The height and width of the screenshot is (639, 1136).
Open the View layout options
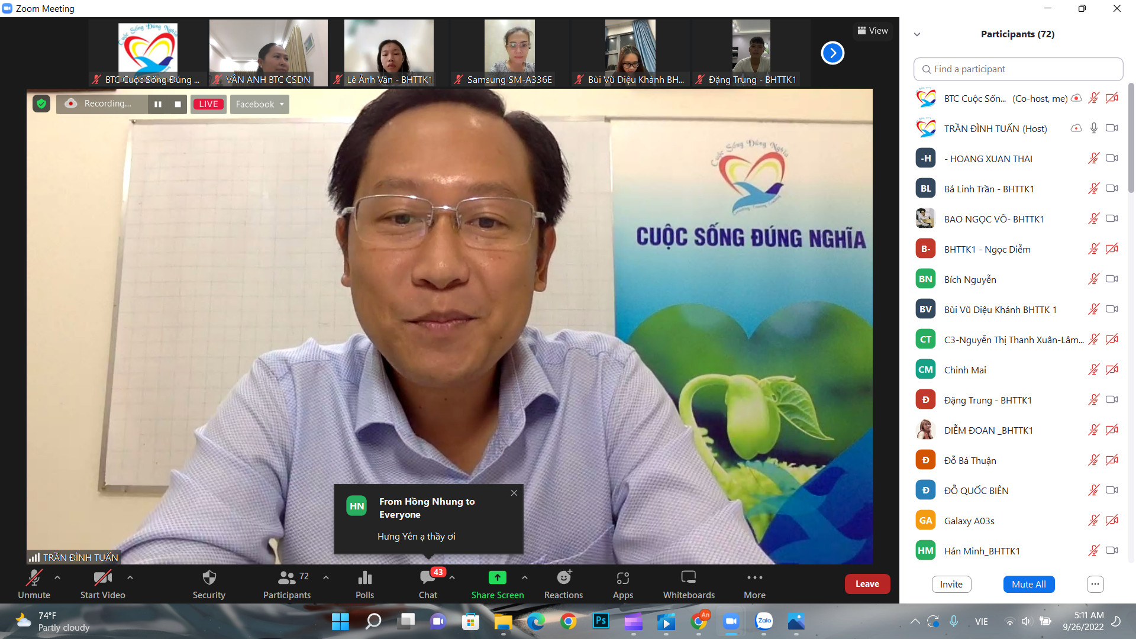(x=873, y=31)
